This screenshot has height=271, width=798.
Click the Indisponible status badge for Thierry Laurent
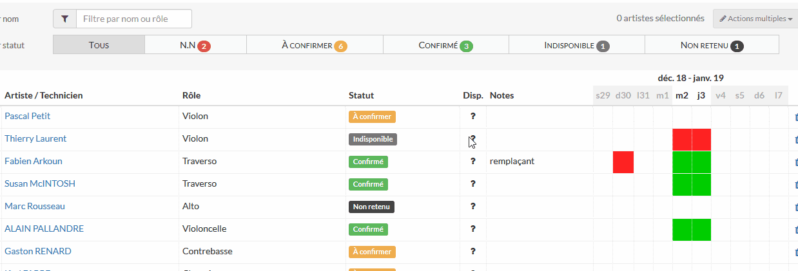373,139
